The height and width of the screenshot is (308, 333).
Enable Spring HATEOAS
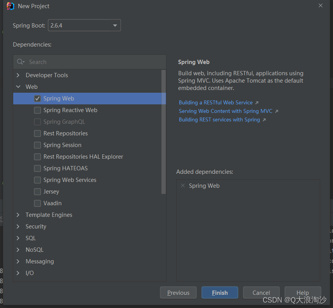tap(37, 168)
